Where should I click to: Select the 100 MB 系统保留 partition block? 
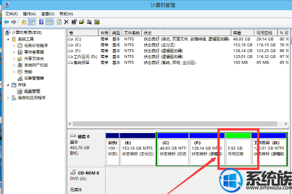[x=112, y=149]
